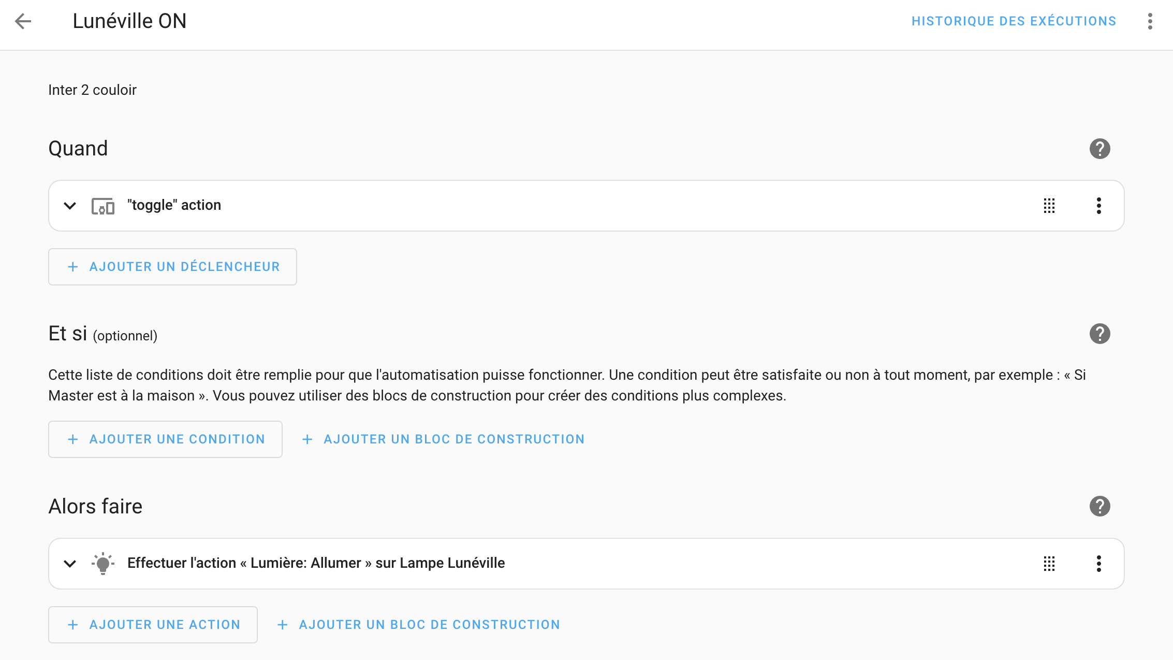
Task: Open help for the Alors faire section
Action: 1099,506
